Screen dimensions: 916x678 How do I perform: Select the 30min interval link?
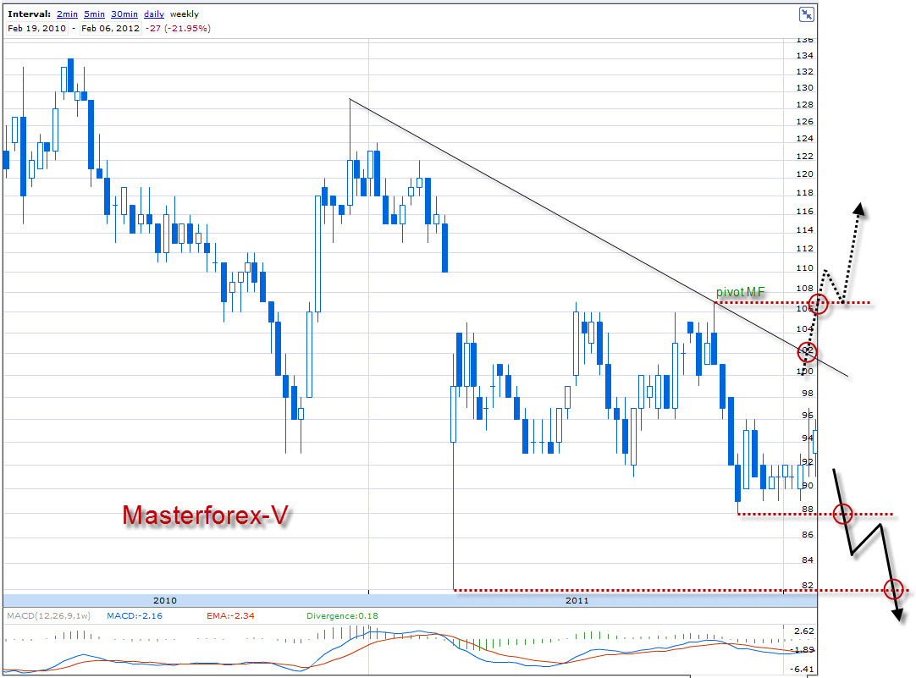tap(124, 14)
